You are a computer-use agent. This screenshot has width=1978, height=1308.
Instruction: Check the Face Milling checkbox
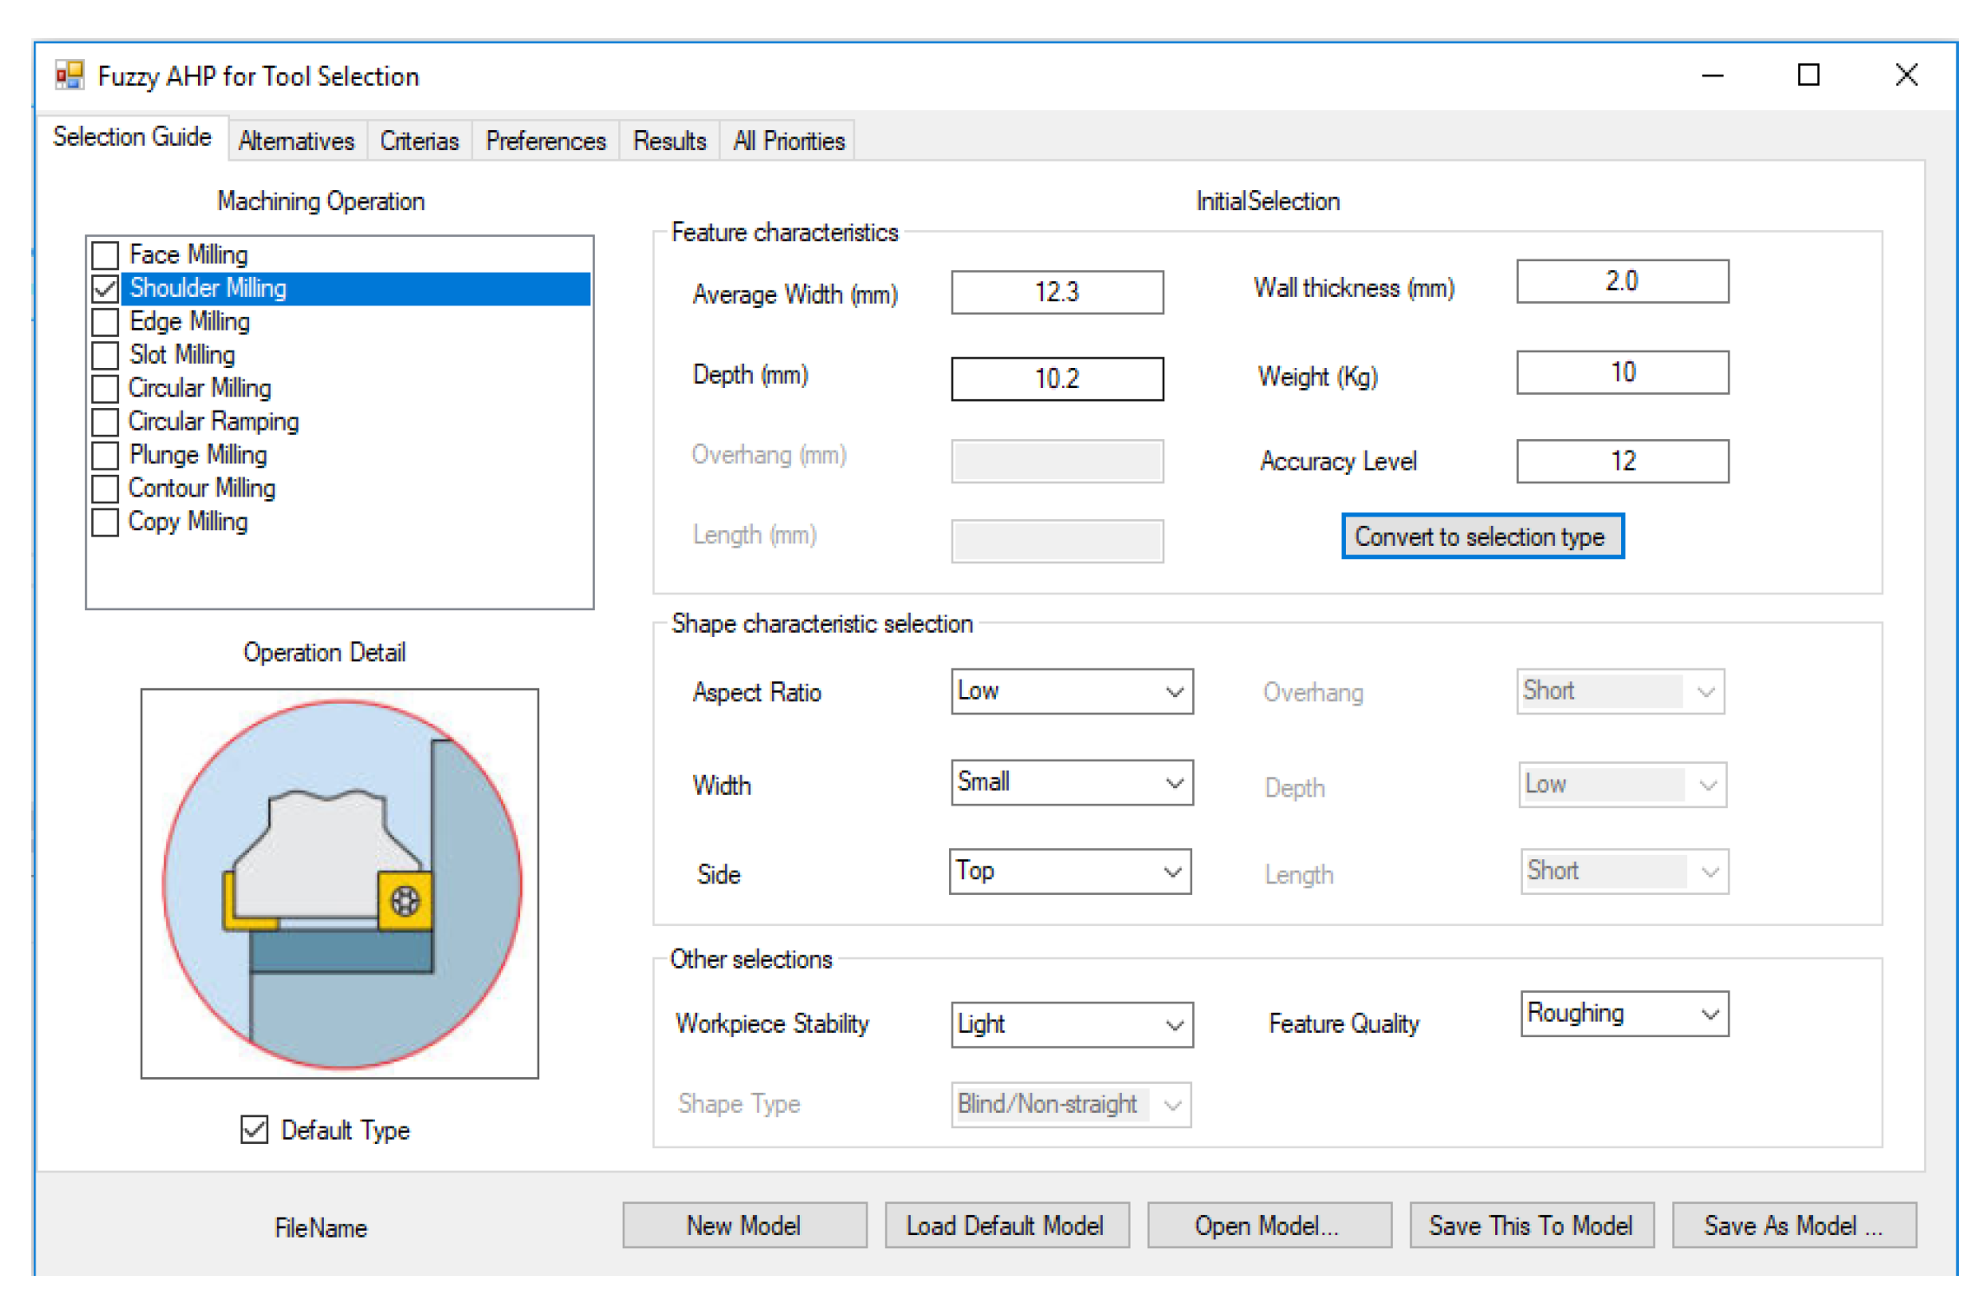106,255
